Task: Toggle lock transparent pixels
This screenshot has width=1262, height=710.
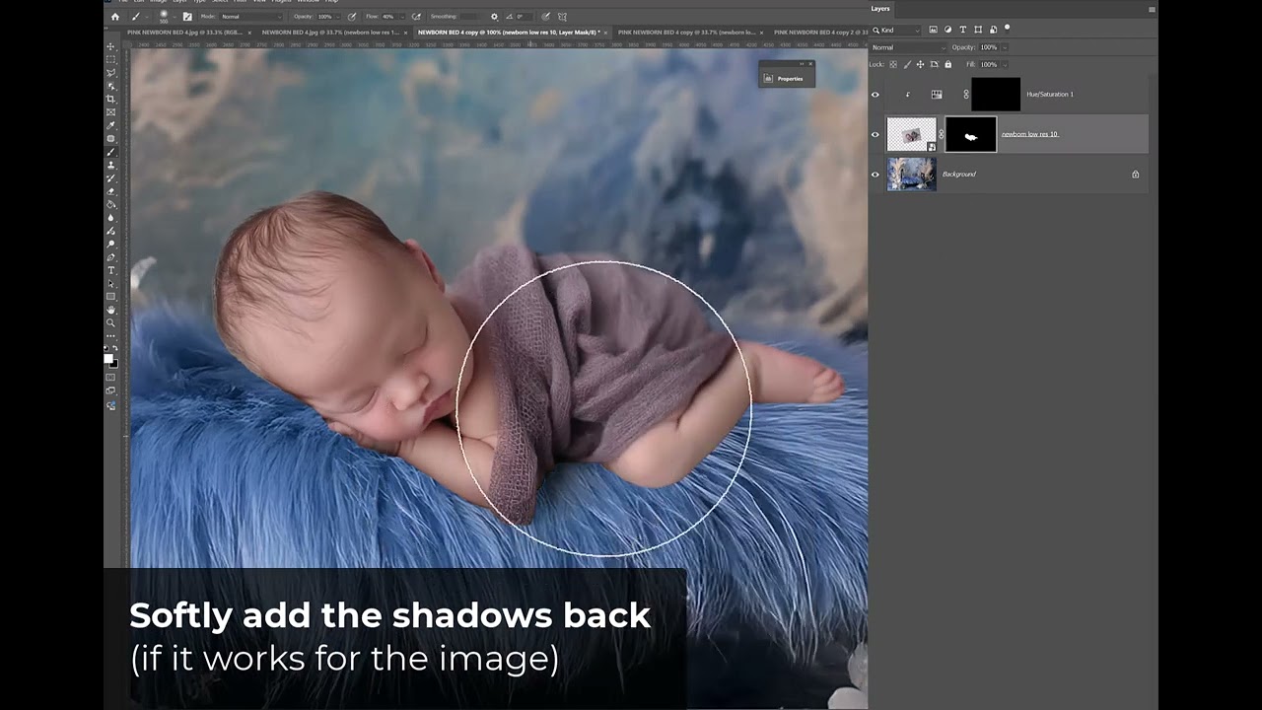Action: [893, 64]
